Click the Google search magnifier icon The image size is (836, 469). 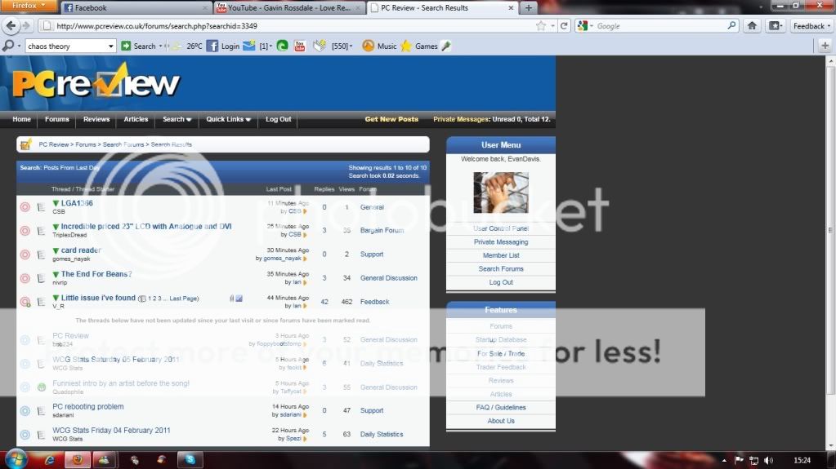(731, 25)
